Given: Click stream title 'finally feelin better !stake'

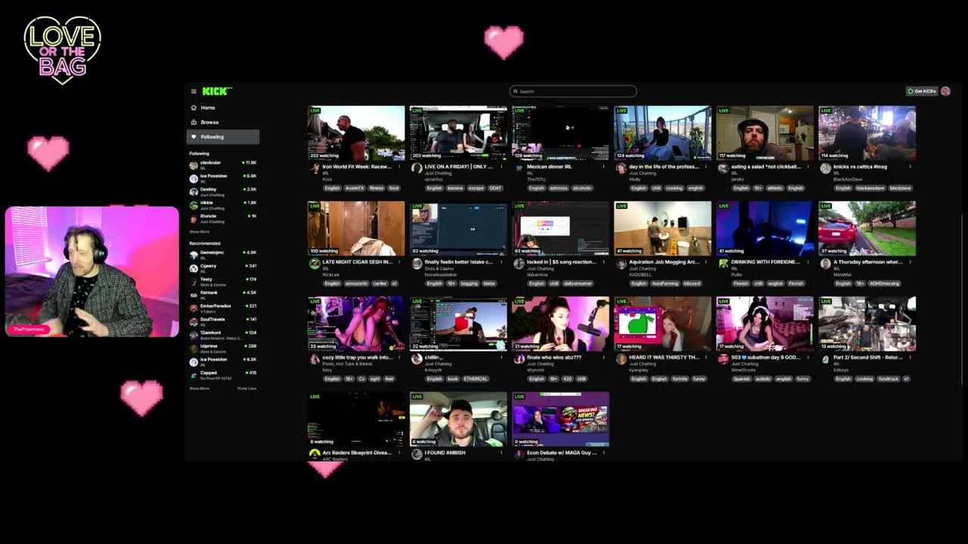Looking at the screenshot, I should 458,262.
